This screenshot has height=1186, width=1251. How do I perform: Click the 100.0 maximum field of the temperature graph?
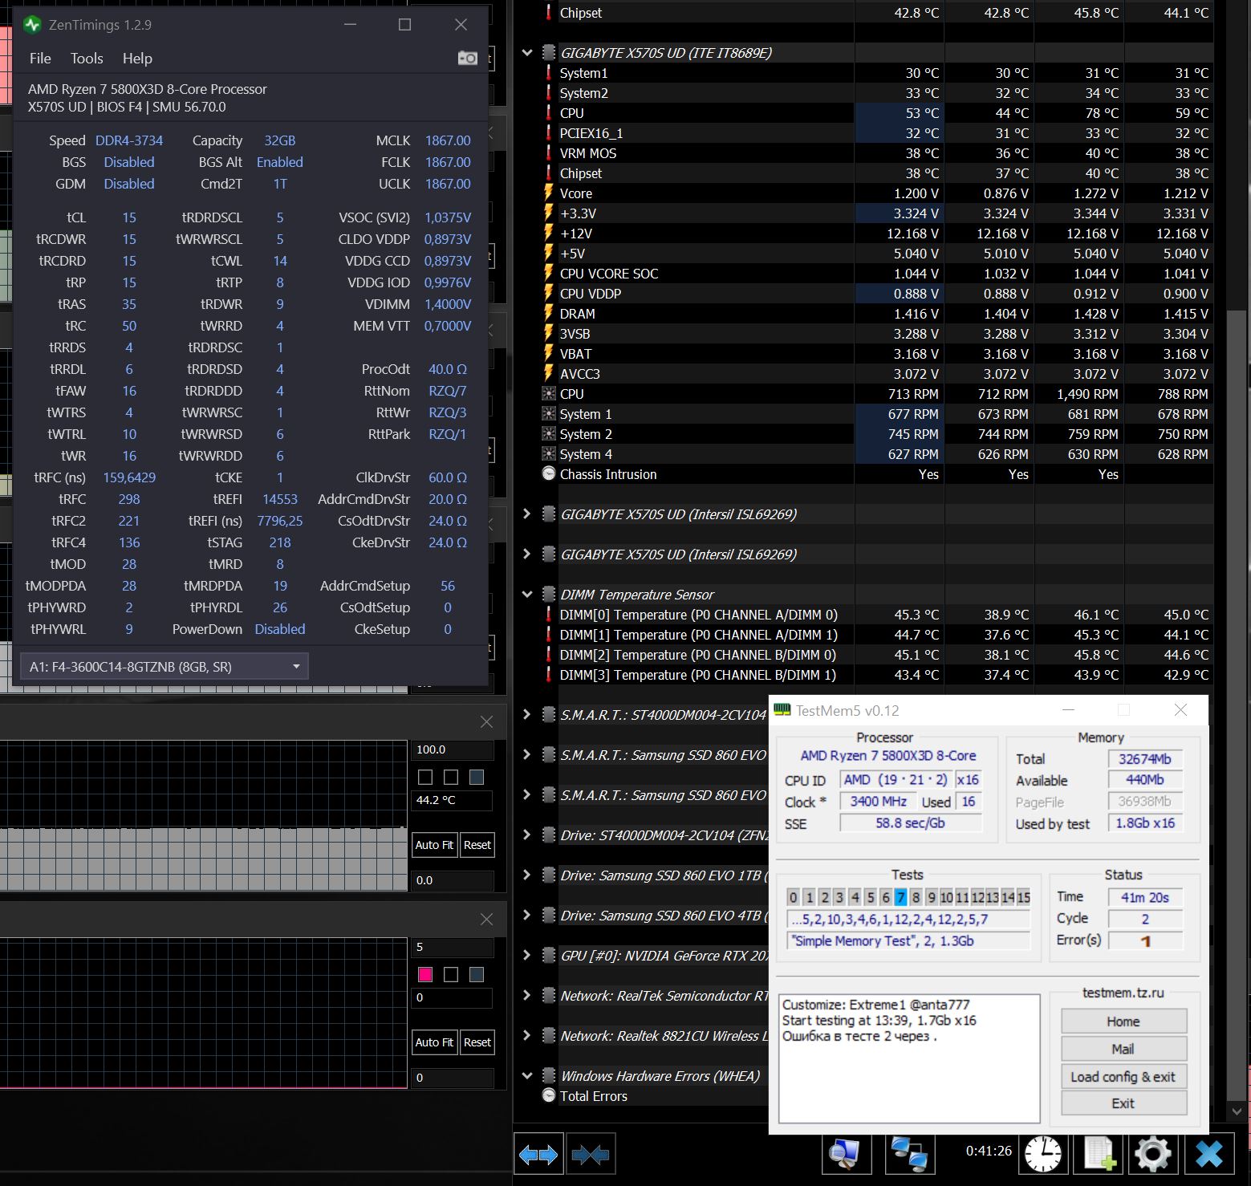[453, 749]
